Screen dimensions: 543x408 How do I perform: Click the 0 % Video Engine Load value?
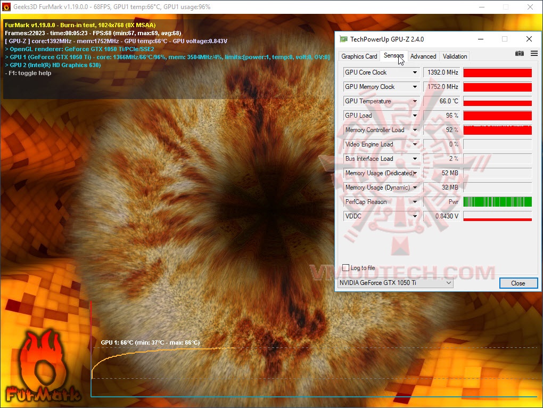pyautogui.click(x=442, y=144)
